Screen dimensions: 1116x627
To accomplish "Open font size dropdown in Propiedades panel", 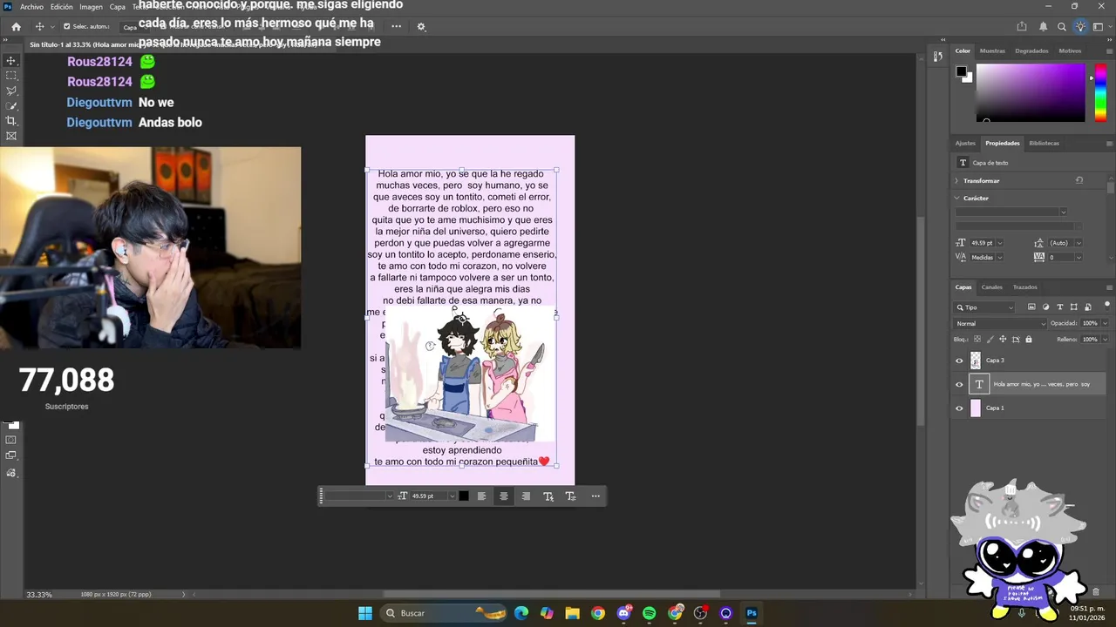I will coord(999,243).
